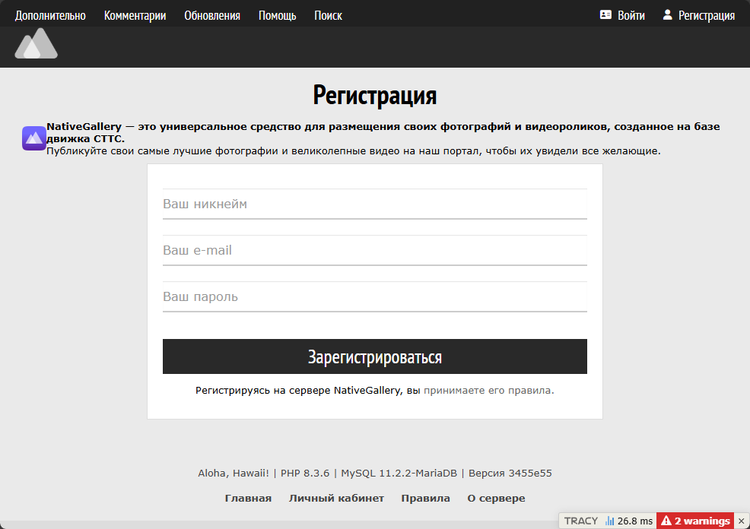Focus the Ваш e-mail input field
Image resolution: width=750 pixels, height=529 pixels.
coord(374,251)
